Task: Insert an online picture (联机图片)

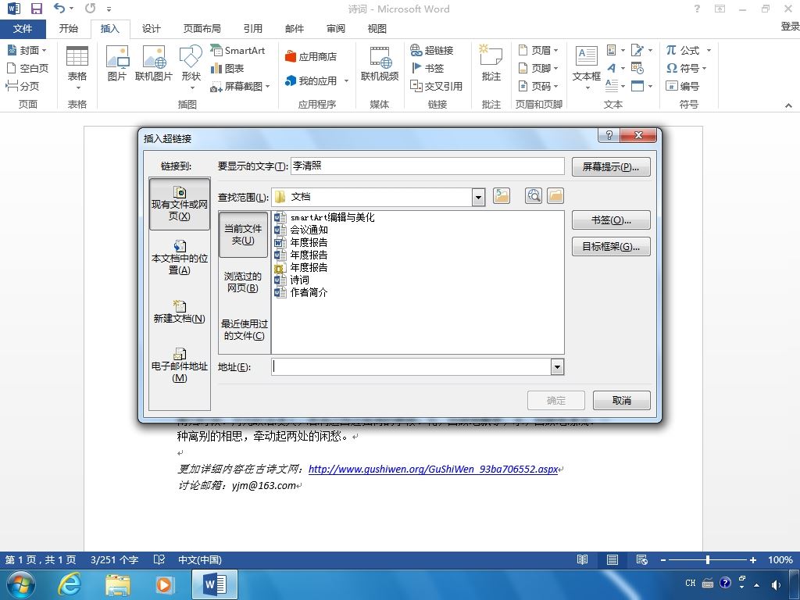Action: (x=154, y=63)
